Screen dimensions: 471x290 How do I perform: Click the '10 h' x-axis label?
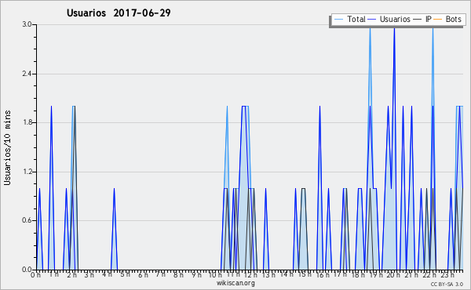(x=215, y=274)
